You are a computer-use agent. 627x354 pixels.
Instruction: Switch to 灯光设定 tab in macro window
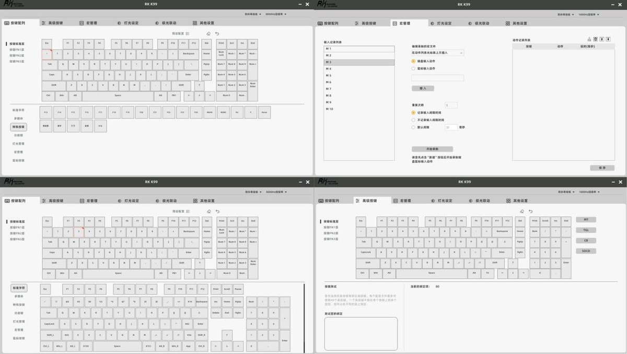[x=441, y=23]
